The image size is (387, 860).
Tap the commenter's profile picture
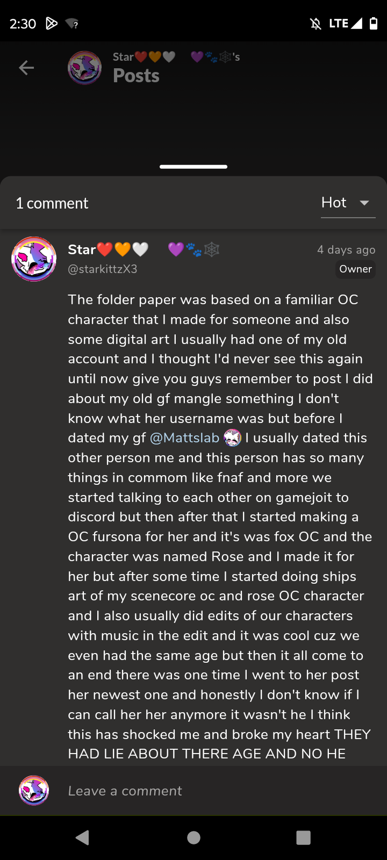coord(34,259)
